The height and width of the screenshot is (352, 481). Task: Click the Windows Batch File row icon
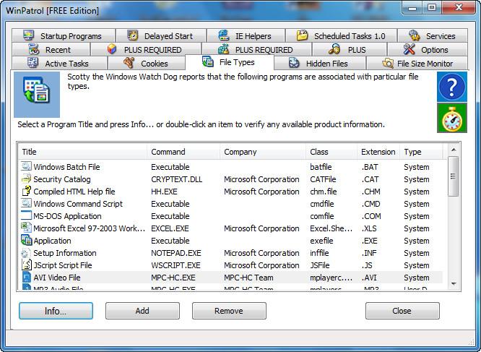pyautogui.click(x=26, y=167)
